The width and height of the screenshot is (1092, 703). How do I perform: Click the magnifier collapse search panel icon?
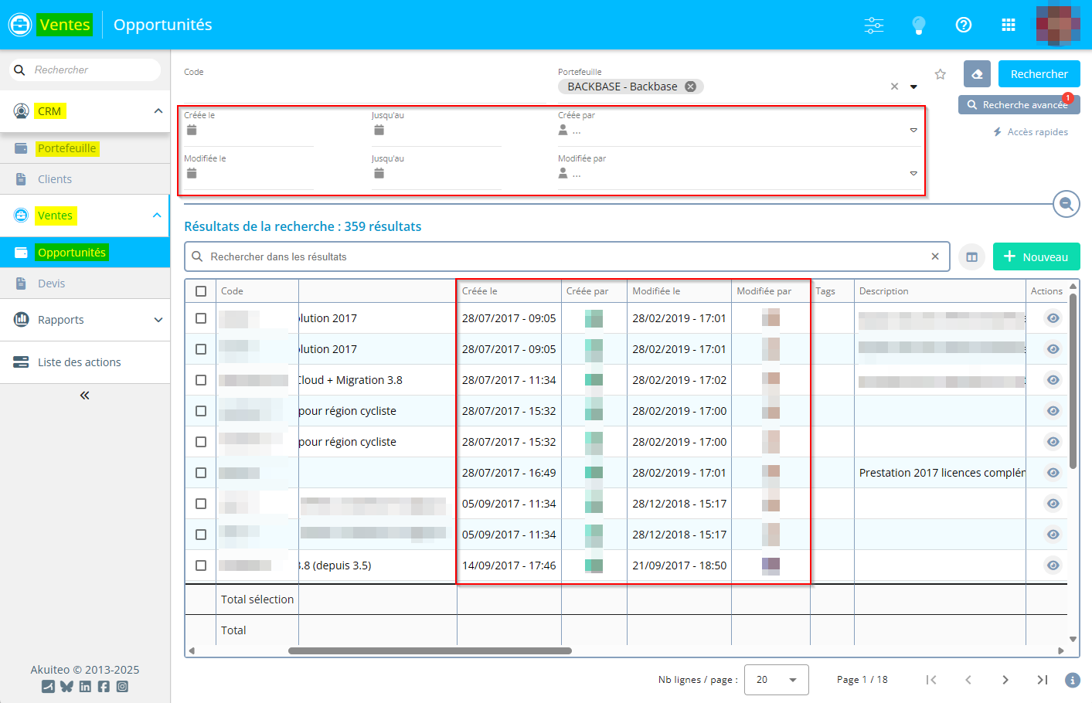(1066, 204)
